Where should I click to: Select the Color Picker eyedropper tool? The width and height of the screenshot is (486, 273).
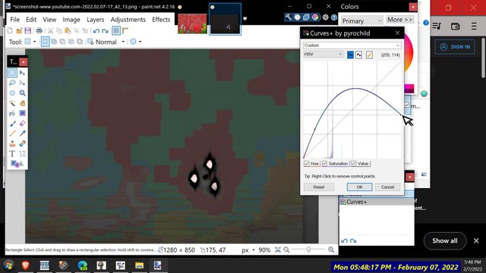tap(22, 133)
